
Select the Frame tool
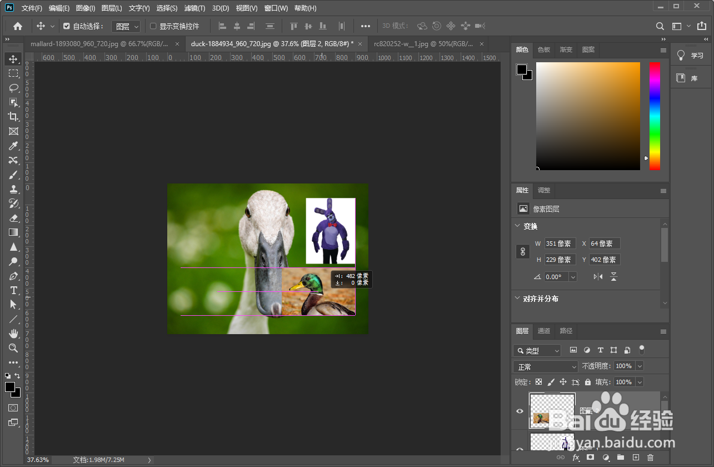(x=13, y=131)
